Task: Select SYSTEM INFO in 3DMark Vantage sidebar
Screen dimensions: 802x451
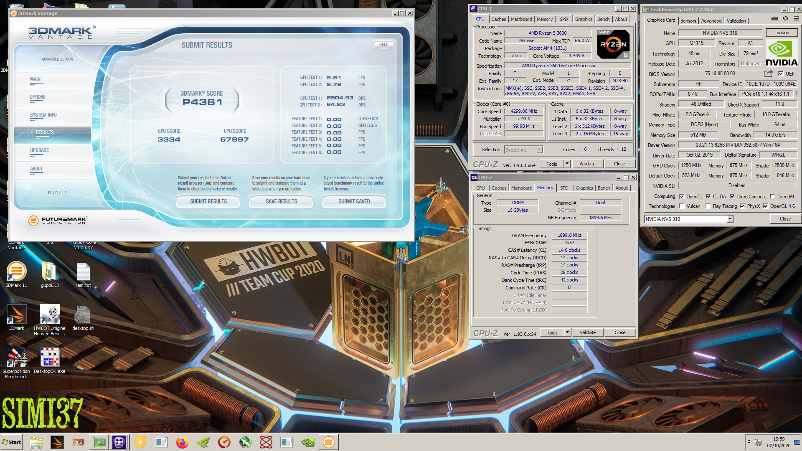Action: [x=43, y=115]
